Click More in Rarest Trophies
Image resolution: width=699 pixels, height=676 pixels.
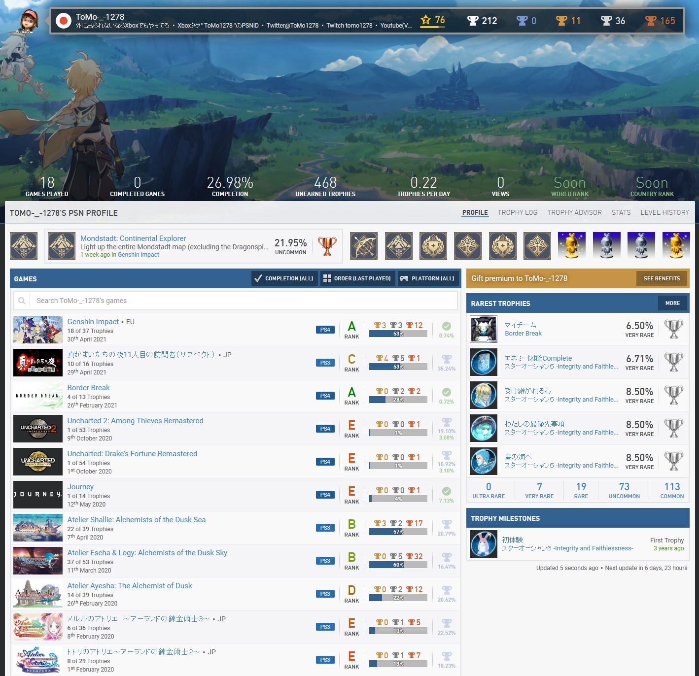coord(672,303)
